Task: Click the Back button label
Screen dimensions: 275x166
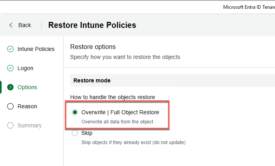Action: click(x=24, y=25)
